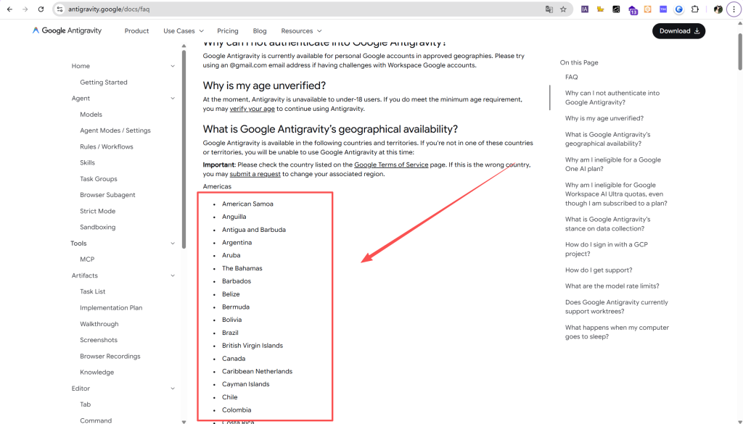743x424 pixels.
Task: Click the browser profile avatar
Action: (x=718, y=9)
